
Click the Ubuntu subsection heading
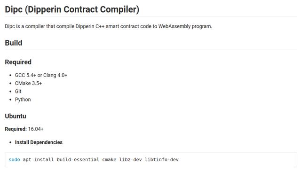tap(16, 116)
